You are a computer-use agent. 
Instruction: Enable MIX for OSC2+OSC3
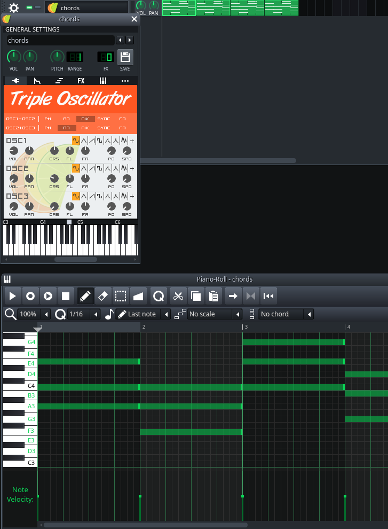pyautogui.click(x=85, y=128)
